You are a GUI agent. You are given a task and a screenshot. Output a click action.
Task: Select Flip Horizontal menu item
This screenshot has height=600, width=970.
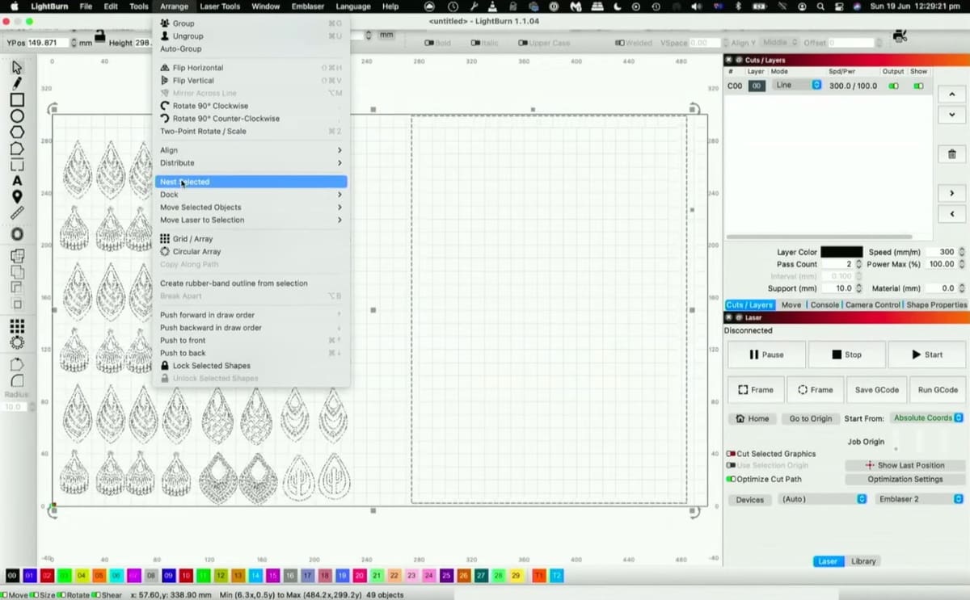coord(251,68)
